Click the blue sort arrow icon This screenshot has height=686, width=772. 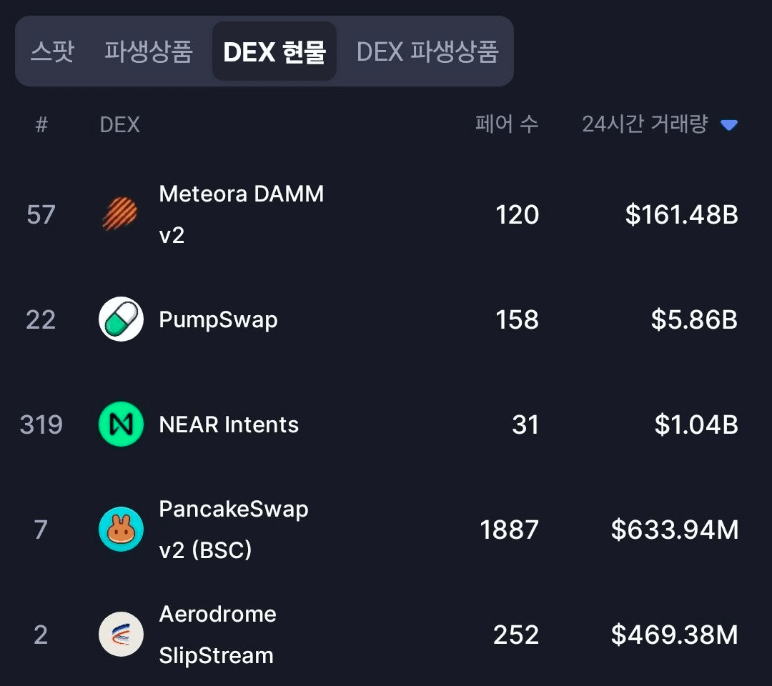click(x=728, y=126)
